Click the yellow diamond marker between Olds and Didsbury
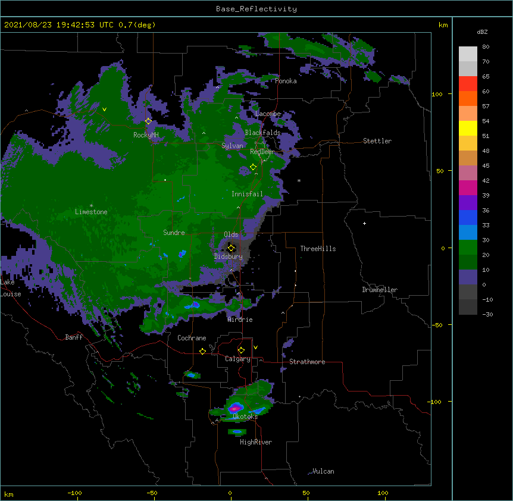This screenshot has height=501, width=513. (231, 248)
